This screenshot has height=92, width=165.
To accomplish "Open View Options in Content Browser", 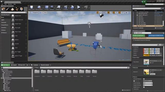I will (126, 90).
